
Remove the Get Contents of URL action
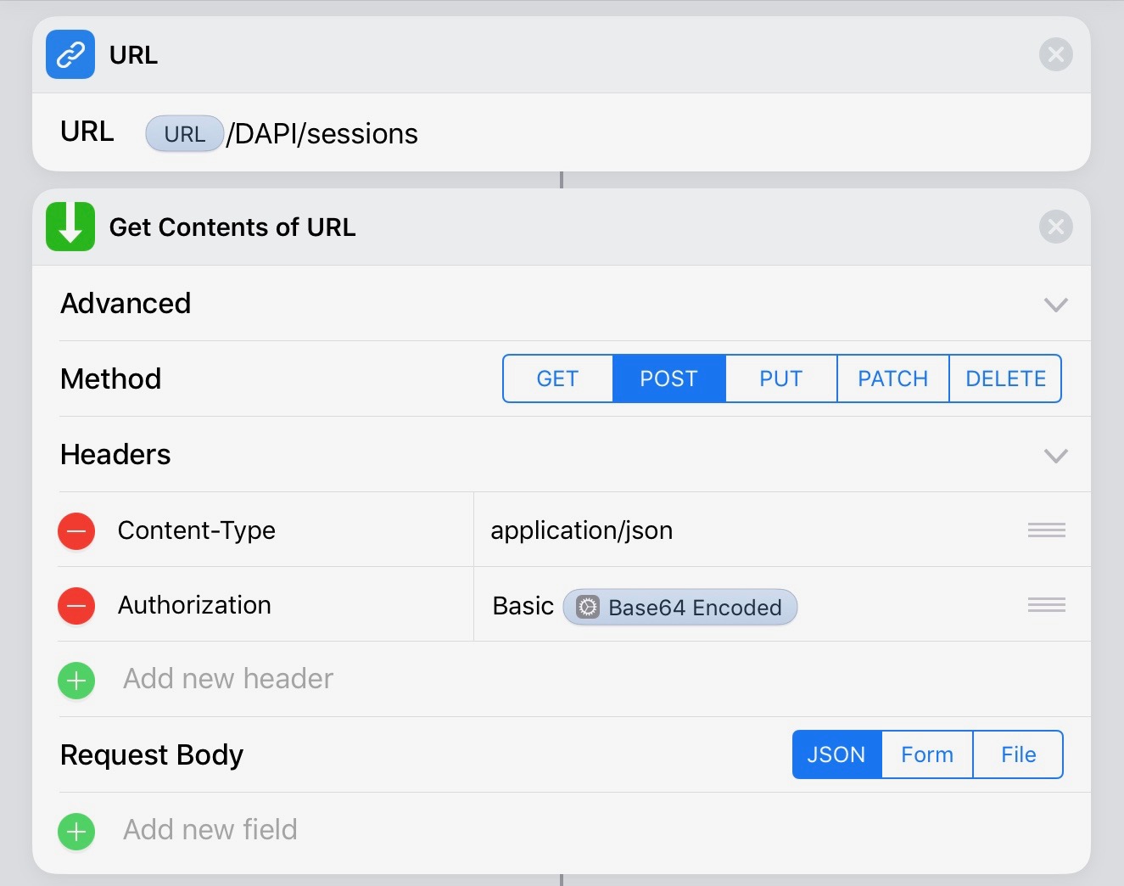(1055, 227)
